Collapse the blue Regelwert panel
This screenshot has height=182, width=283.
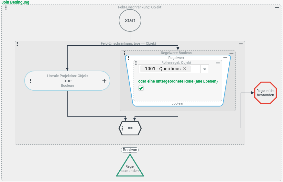(x=225, y=58)
